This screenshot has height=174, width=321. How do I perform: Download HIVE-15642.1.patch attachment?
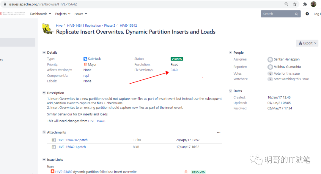72,147
